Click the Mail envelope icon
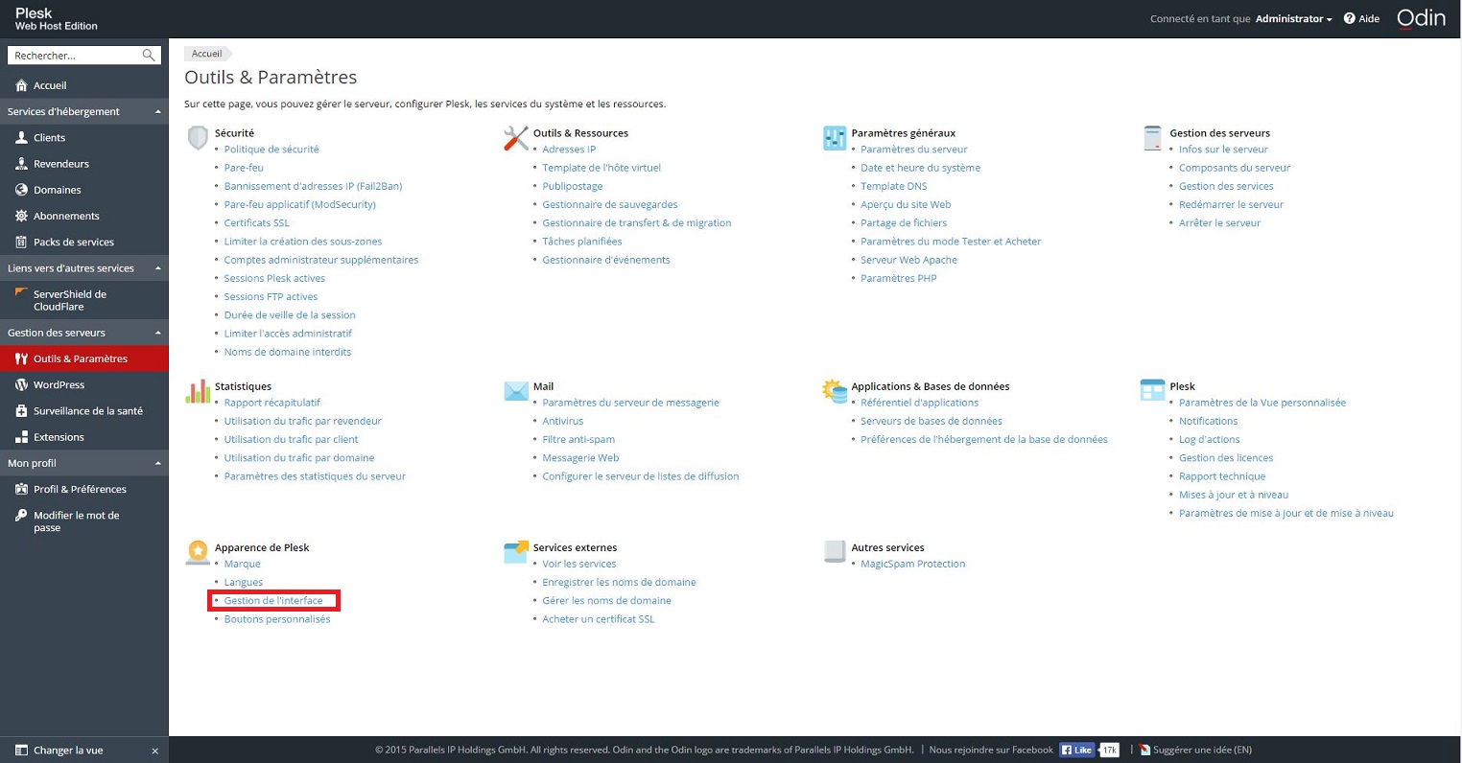 click(516, 391)
